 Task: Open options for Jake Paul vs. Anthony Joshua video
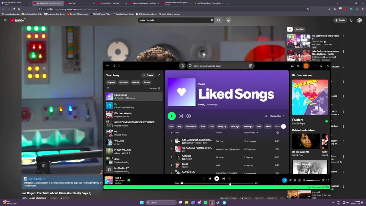(x=343, y=51)
